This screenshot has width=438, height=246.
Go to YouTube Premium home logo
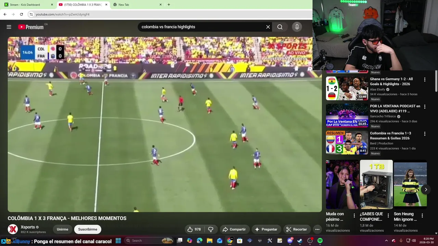click(x=31, y=27)
